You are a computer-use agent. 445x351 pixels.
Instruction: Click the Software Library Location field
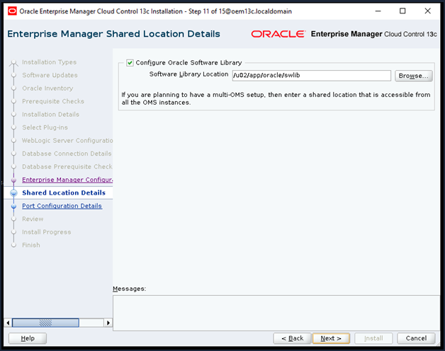point(311,76)
